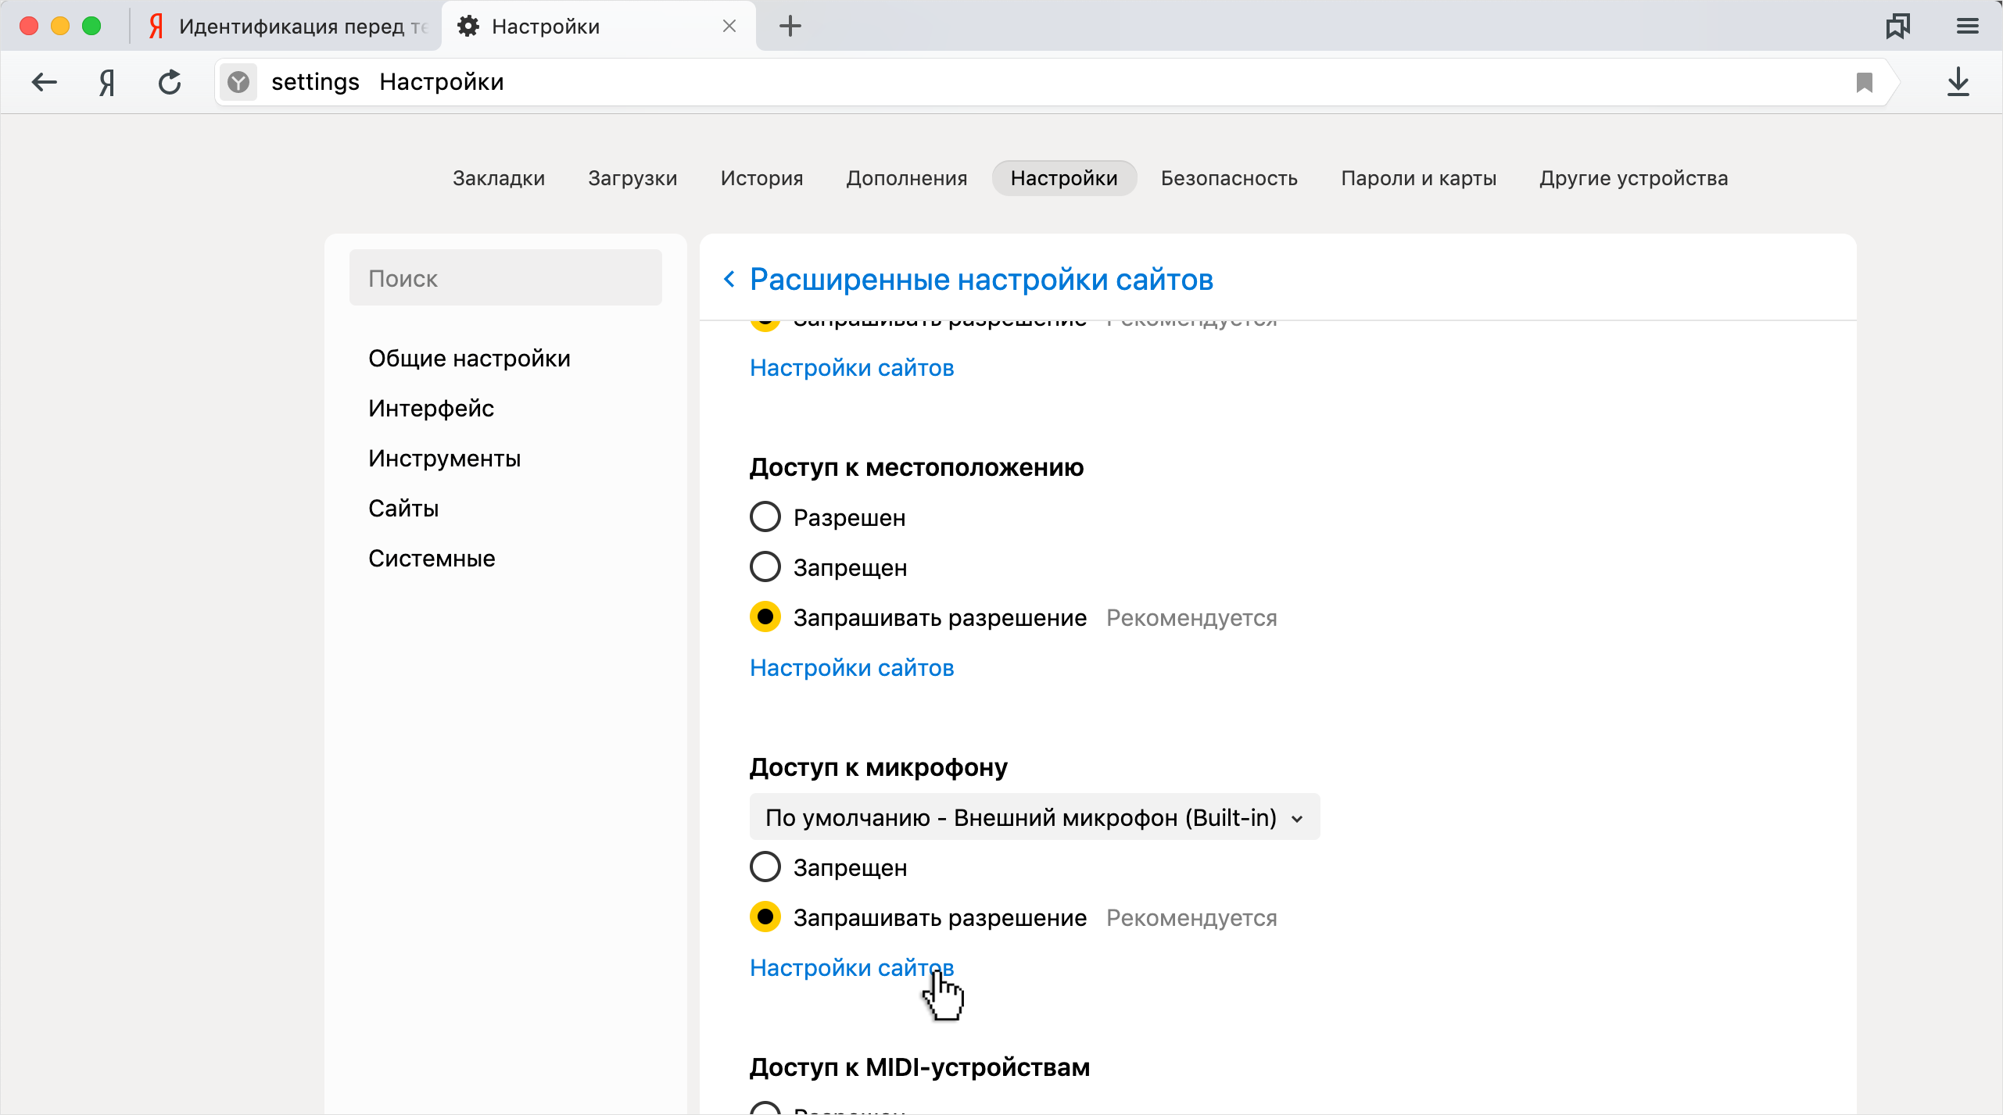Viewport: 2003px width, 1115px height.
Task: Expand the microphone device dropdown
Action: click(x=1034, y=817)
